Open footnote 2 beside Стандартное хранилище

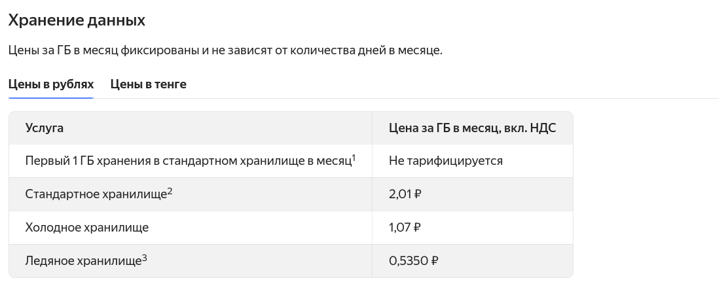point(170,191)
